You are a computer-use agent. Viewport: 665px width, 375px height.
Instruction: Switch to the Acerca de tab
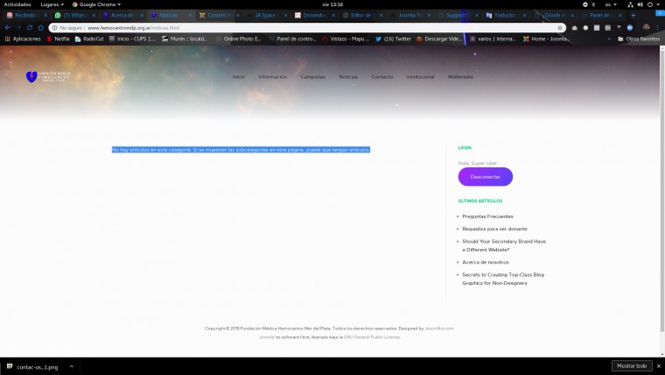(122, 15)
